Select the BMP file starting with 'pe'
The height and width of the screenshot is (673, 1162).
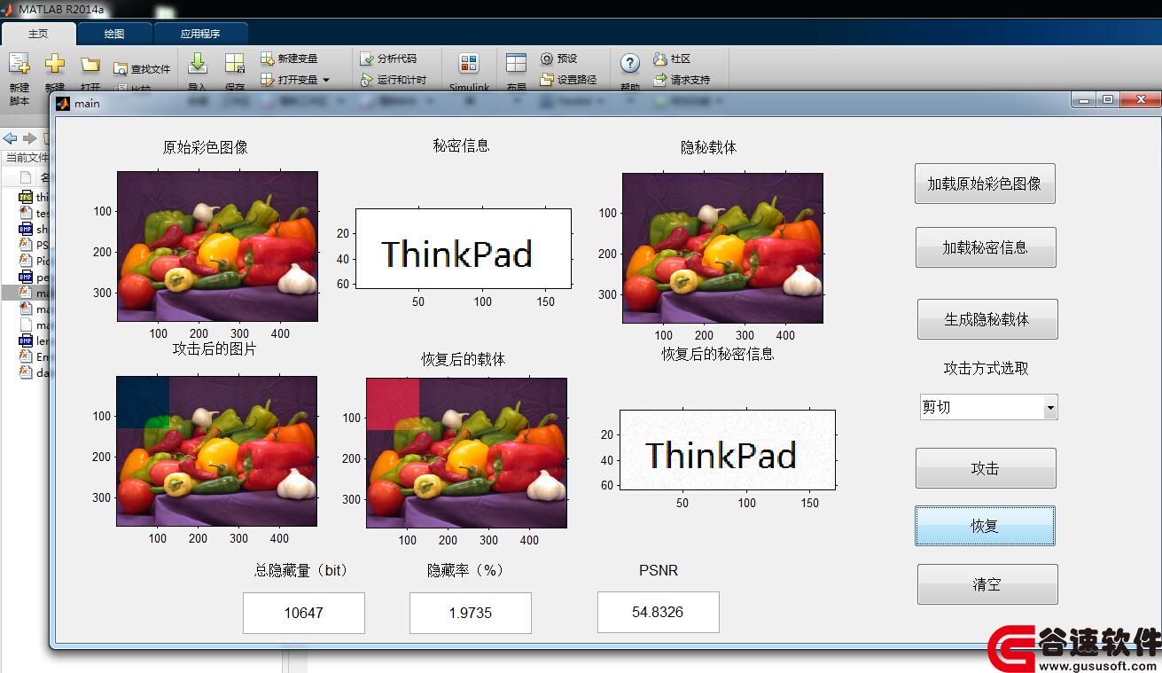pyautogui.click(x=34, y=277)
